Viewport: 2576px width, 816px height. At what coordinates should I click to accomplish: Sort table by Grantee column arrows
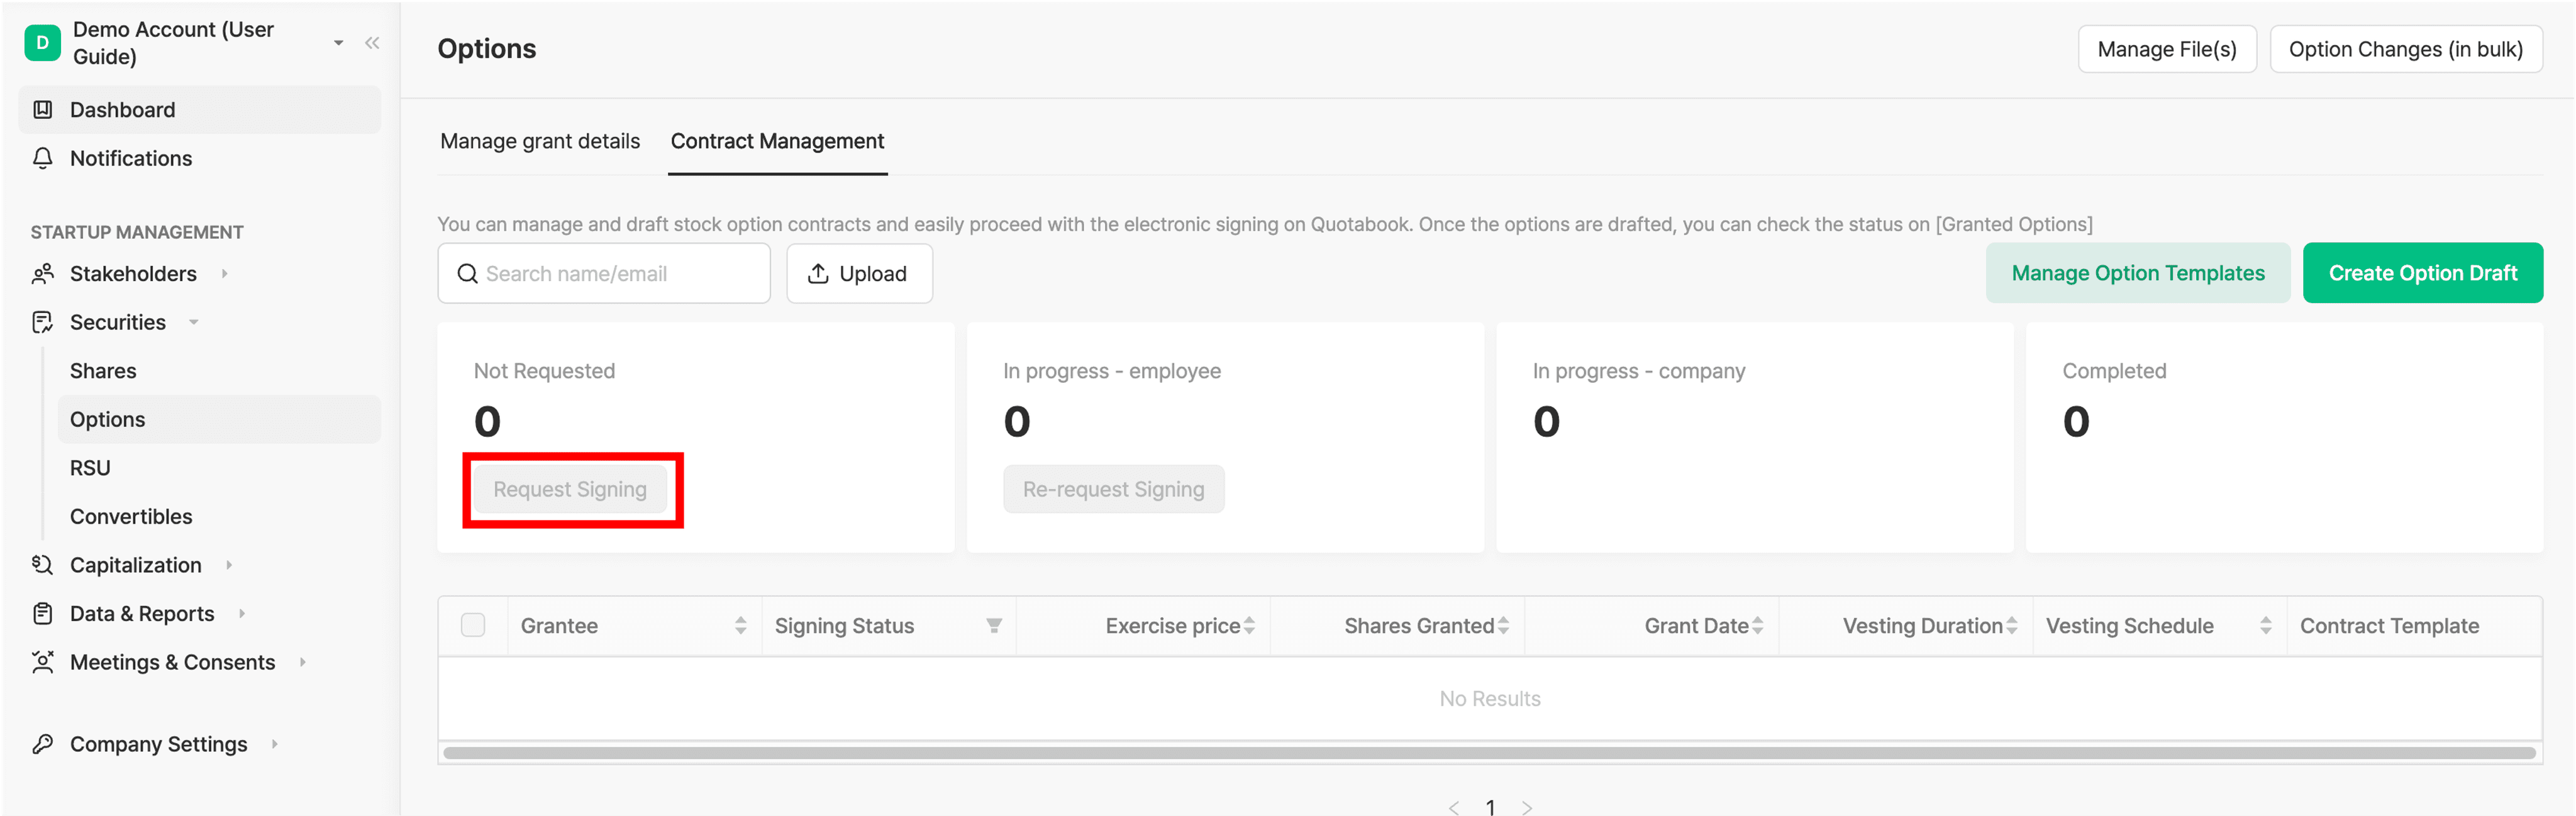[740, 626]
